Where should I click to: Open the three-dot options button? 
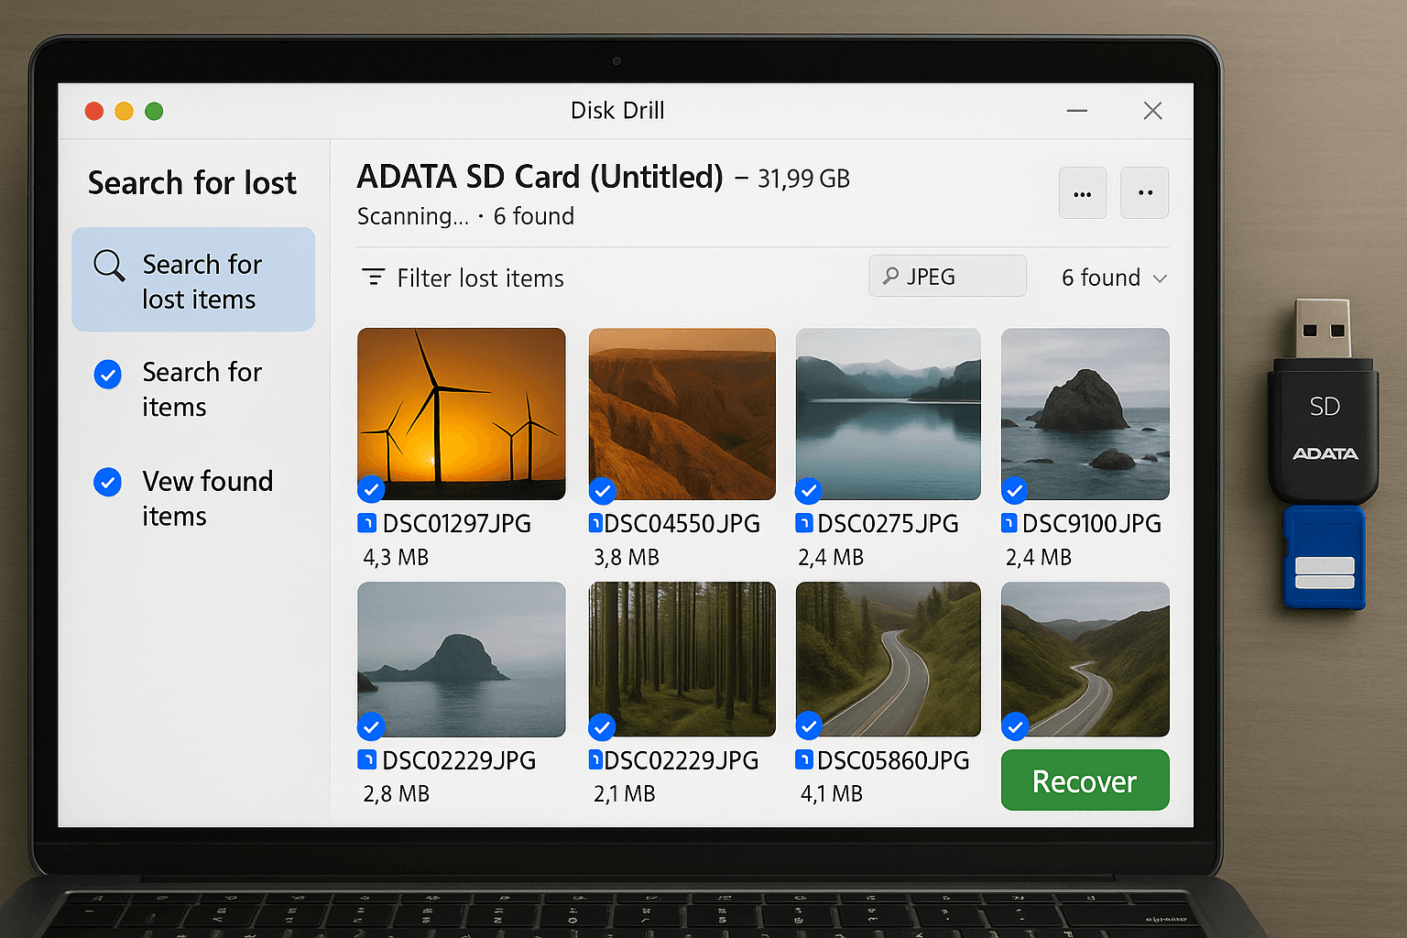coord(1083,193)
